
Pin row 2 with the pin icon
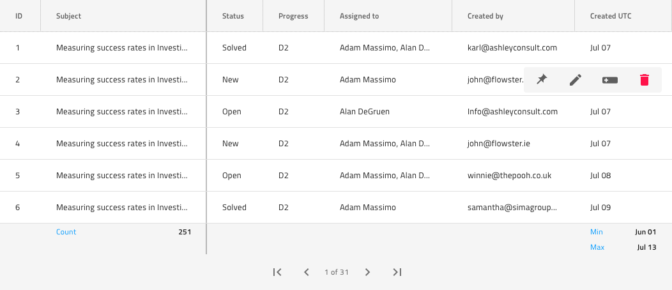pyautogui.click(x=542, y=80)
